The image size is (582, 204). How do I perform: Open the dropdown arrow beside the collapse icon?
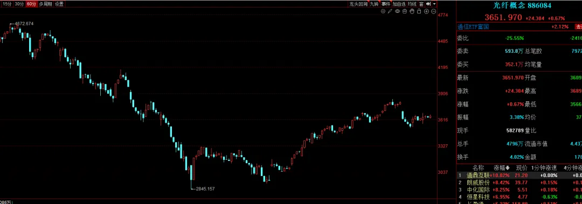[434, 4]
